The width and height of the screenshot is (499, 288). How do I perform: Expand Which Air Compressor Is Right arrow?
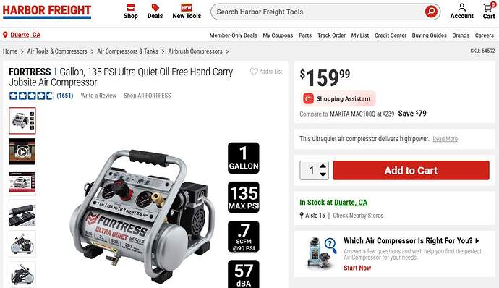[x=477, y=240]
